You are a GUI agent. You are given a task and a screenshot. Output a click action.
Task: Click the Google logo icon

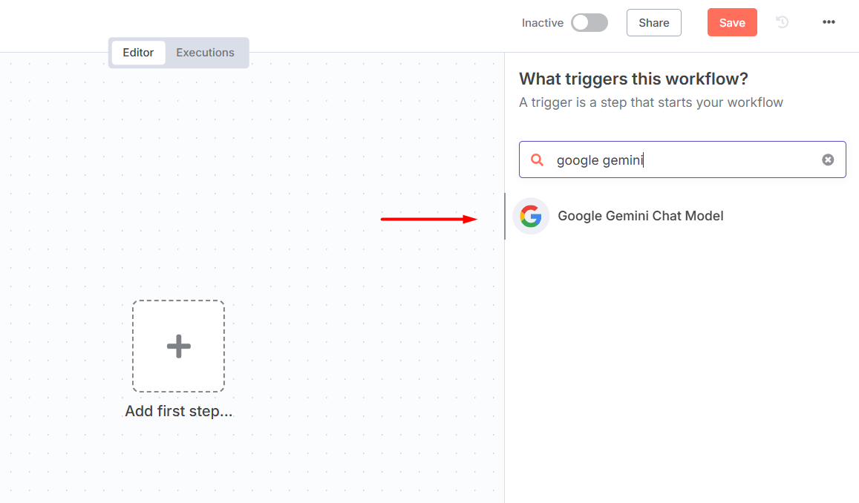pos(531,216)
